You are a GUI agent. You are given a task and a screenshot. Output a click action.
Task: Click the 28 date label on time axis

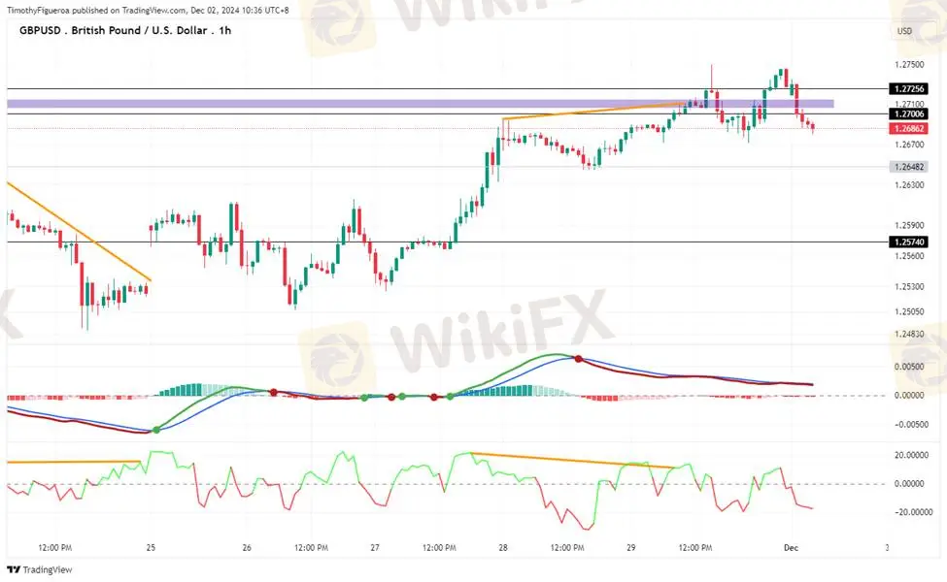pyautogui.click(x=502, y=548)
